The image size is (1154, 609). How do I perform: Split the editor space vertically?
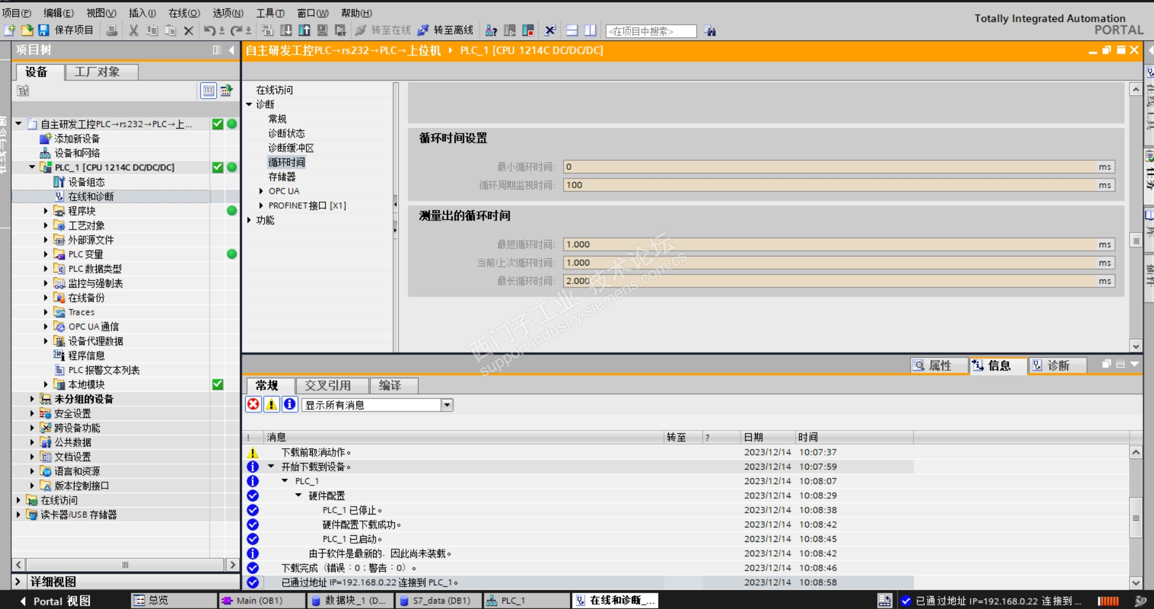[590, 30]
